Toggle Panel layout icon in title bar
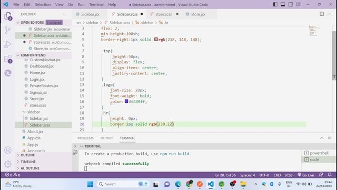This screenshot has height=190, width=337. 283,5
